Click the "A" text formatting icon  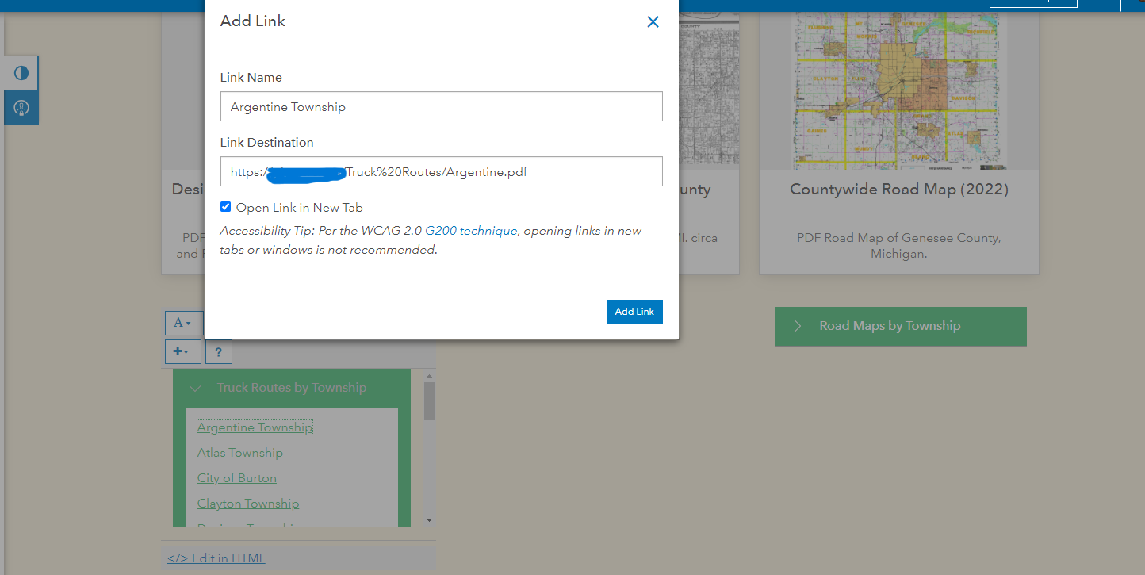point(178,323)
